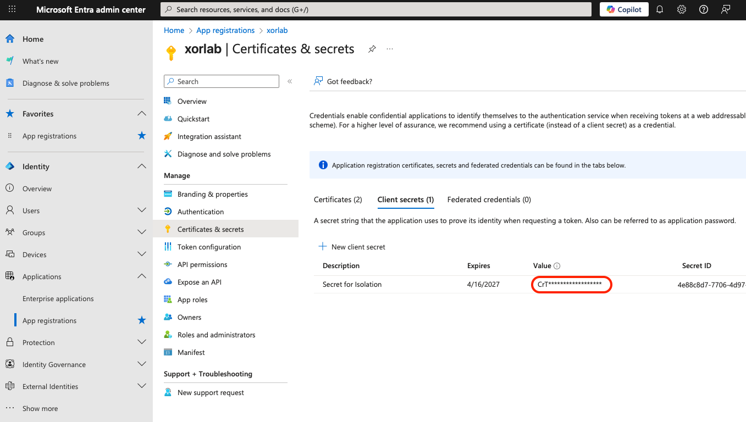Screen dimensions: 746x422
Task: Click the Got feedback? button
Action: tap(343, 81)
